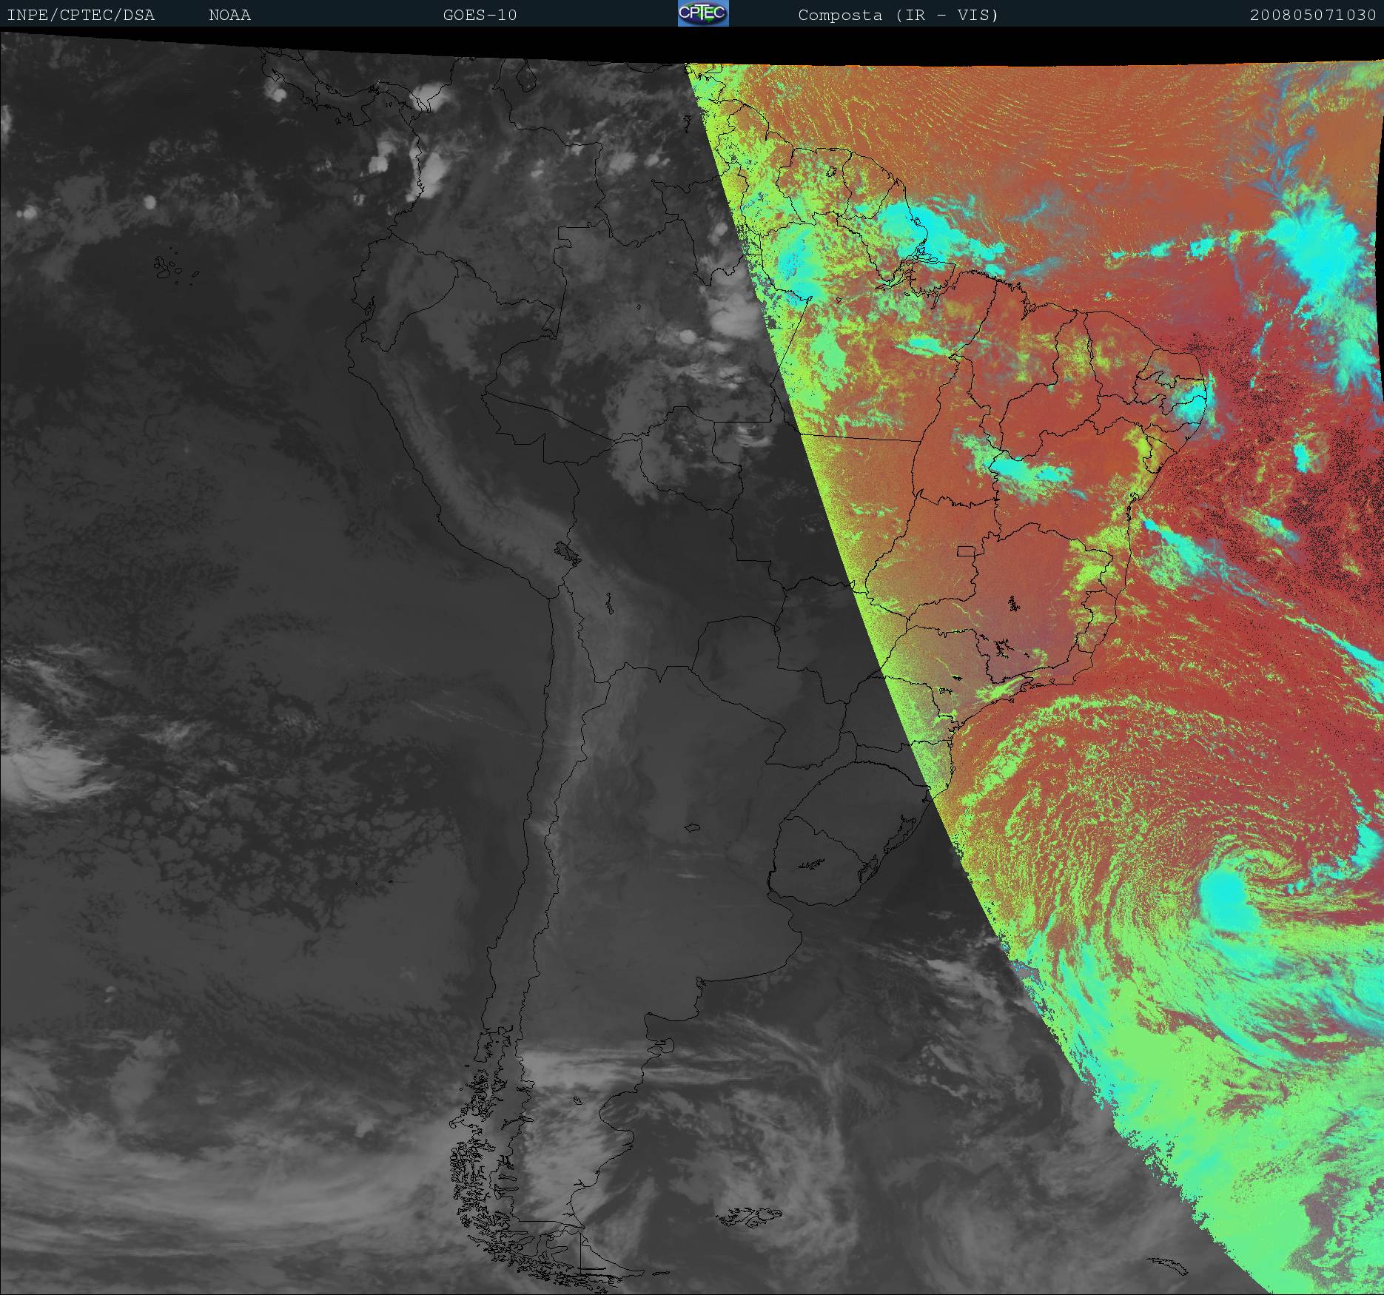
Task: Click the CPTEC logo in the header
Action: click(702, 14)
